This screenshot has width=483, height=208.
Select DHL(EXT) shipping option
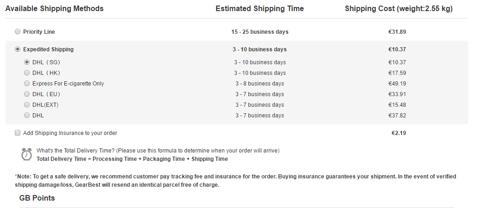[x=27, y=104]
